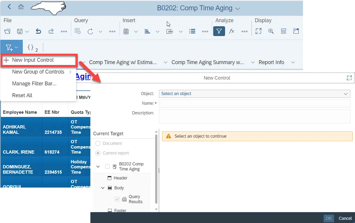Image resolution: width=355 pixels, height=223 pixels.
Task: Expand the Insert cell dropdown
Action: coord(181,31)
